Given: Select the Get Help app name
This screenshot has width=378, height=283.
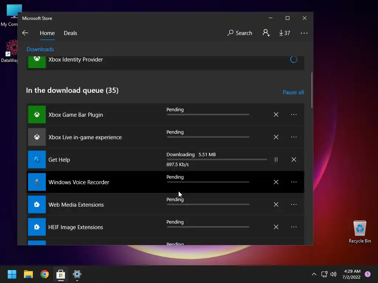Looking at the screenshot, I should [59, 160].
